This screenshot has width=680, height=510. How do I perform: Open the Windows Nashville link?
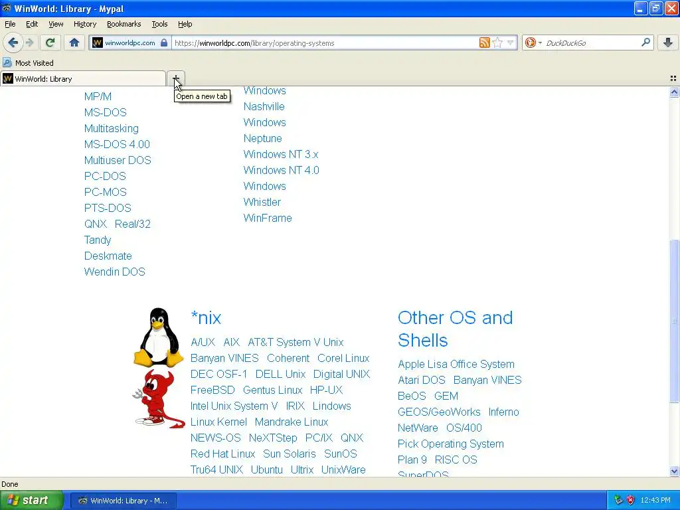264,98
